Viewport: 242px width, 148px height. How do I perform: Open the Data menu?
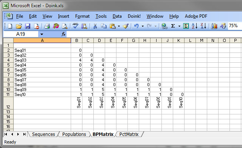coord(117,16)
